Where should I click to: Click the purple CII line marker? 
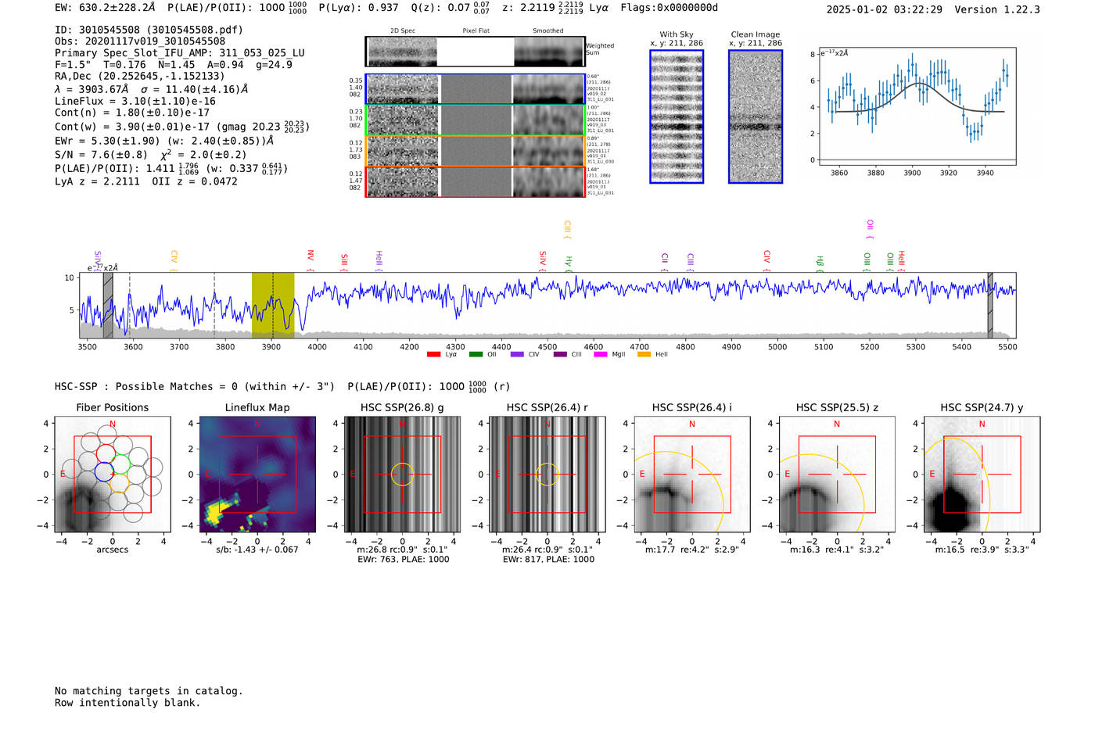665,262
